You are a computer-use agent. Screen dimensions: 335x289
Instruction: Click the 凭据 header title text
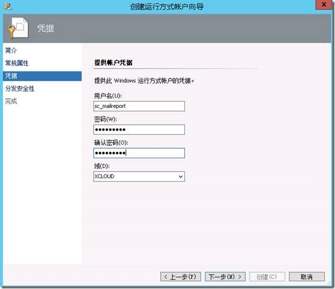point(45,28)
